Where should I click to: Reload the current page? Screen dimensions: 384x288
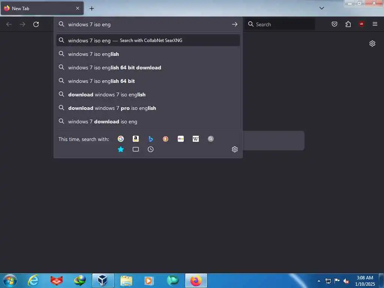[36, 24]
